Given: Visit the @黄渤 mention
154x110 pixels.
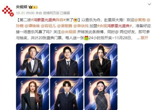Looking at the screenshot, I should pyautogui.click(x=140, y=20).
